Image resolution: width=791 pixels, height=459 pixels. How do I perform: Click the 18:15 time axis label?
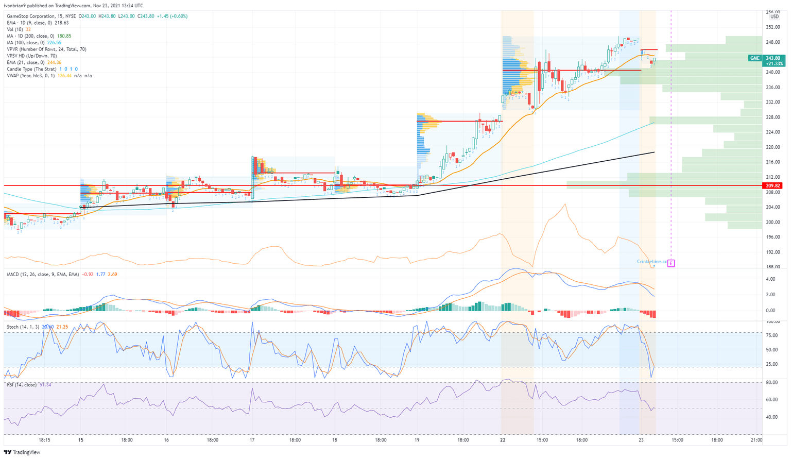[x=44, y=440]
